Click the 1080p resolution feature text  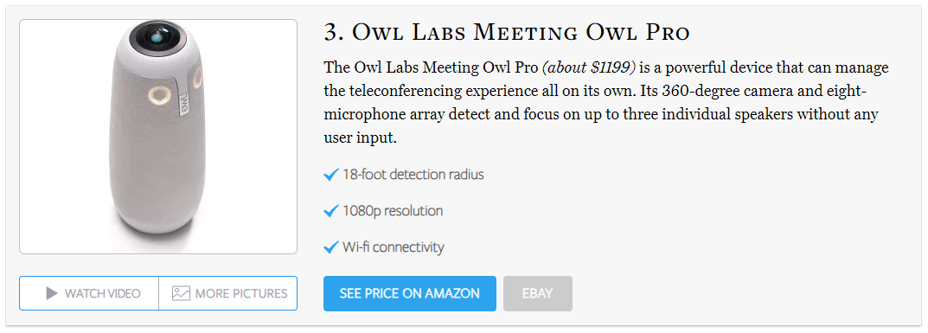click(393, 211)
